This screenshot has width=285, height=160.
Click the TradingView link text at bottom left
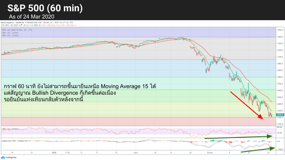point(11,157)
